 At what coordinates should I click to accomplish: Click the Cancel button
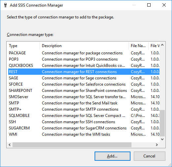(x=149, y=156)
